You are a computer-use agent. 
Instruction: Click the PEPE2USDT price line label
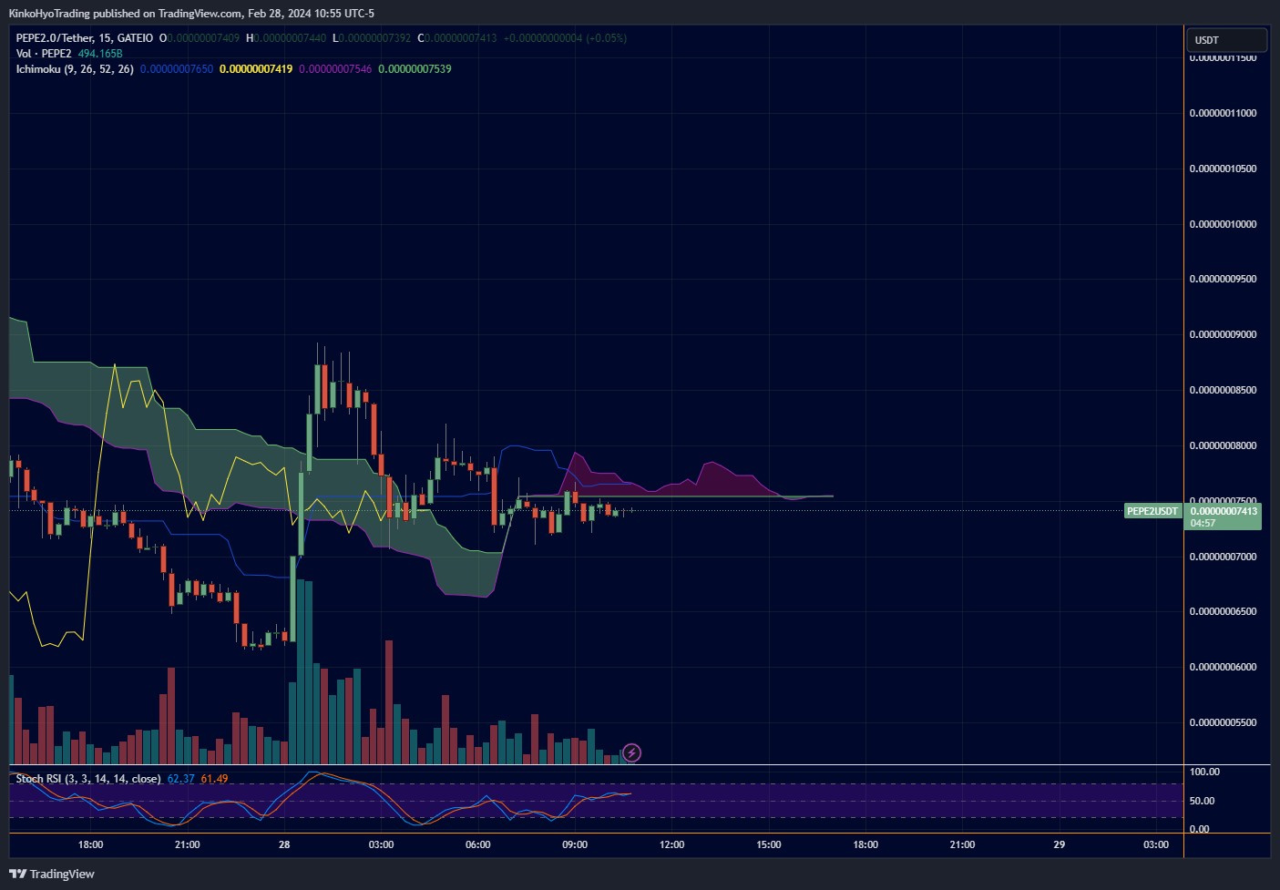(x=1152, y=511)
